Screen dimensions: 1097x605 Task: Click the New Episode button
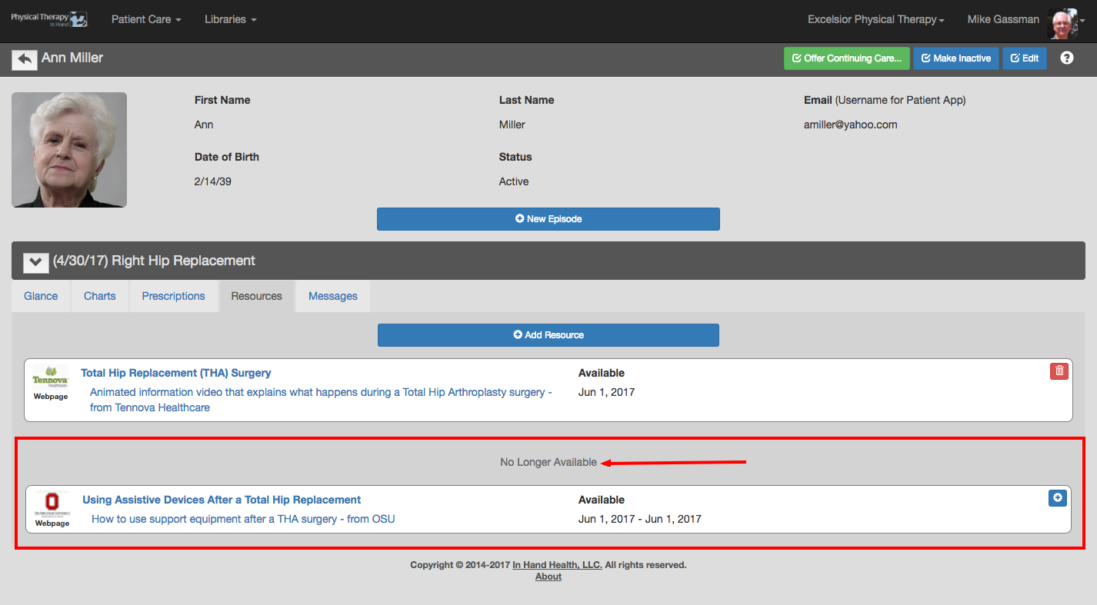click(x=548, y=219)
